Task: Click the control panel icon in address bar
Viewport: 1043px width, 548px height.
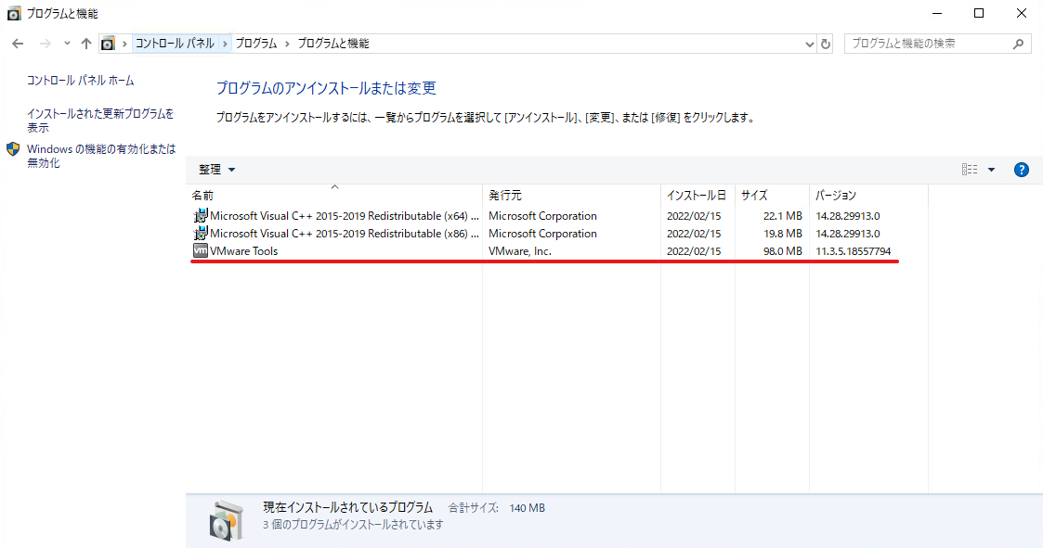Action: point(108,44)
